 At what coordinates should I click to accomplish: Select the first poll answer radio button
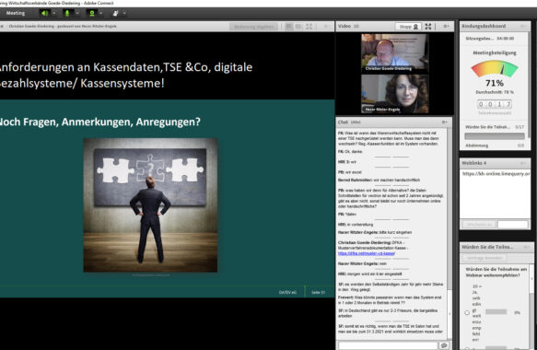pos(467,312)
